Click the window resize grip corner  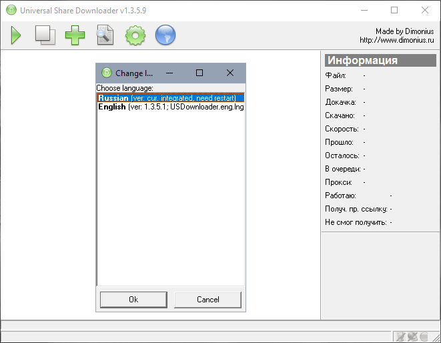click(436, 338)
